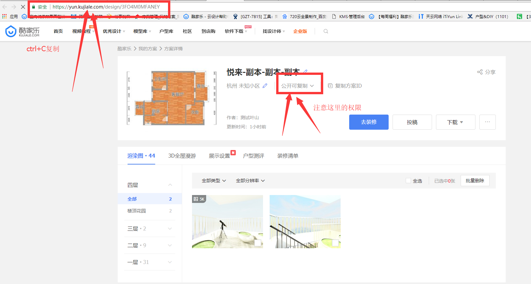Viewport: 531px width, 284px height.
Task: Open the 720云全景制作 bookmark
Action: click(x=304, y=16)
